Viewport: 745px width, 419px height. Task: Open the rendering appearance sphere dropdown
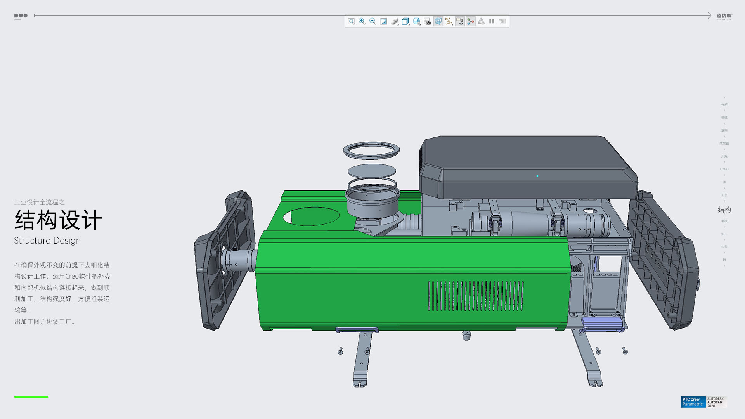395,21
